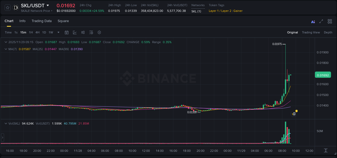Select the 1D timeframe
337x158 pixels.
pyautogui.click(x=44, y=32)
